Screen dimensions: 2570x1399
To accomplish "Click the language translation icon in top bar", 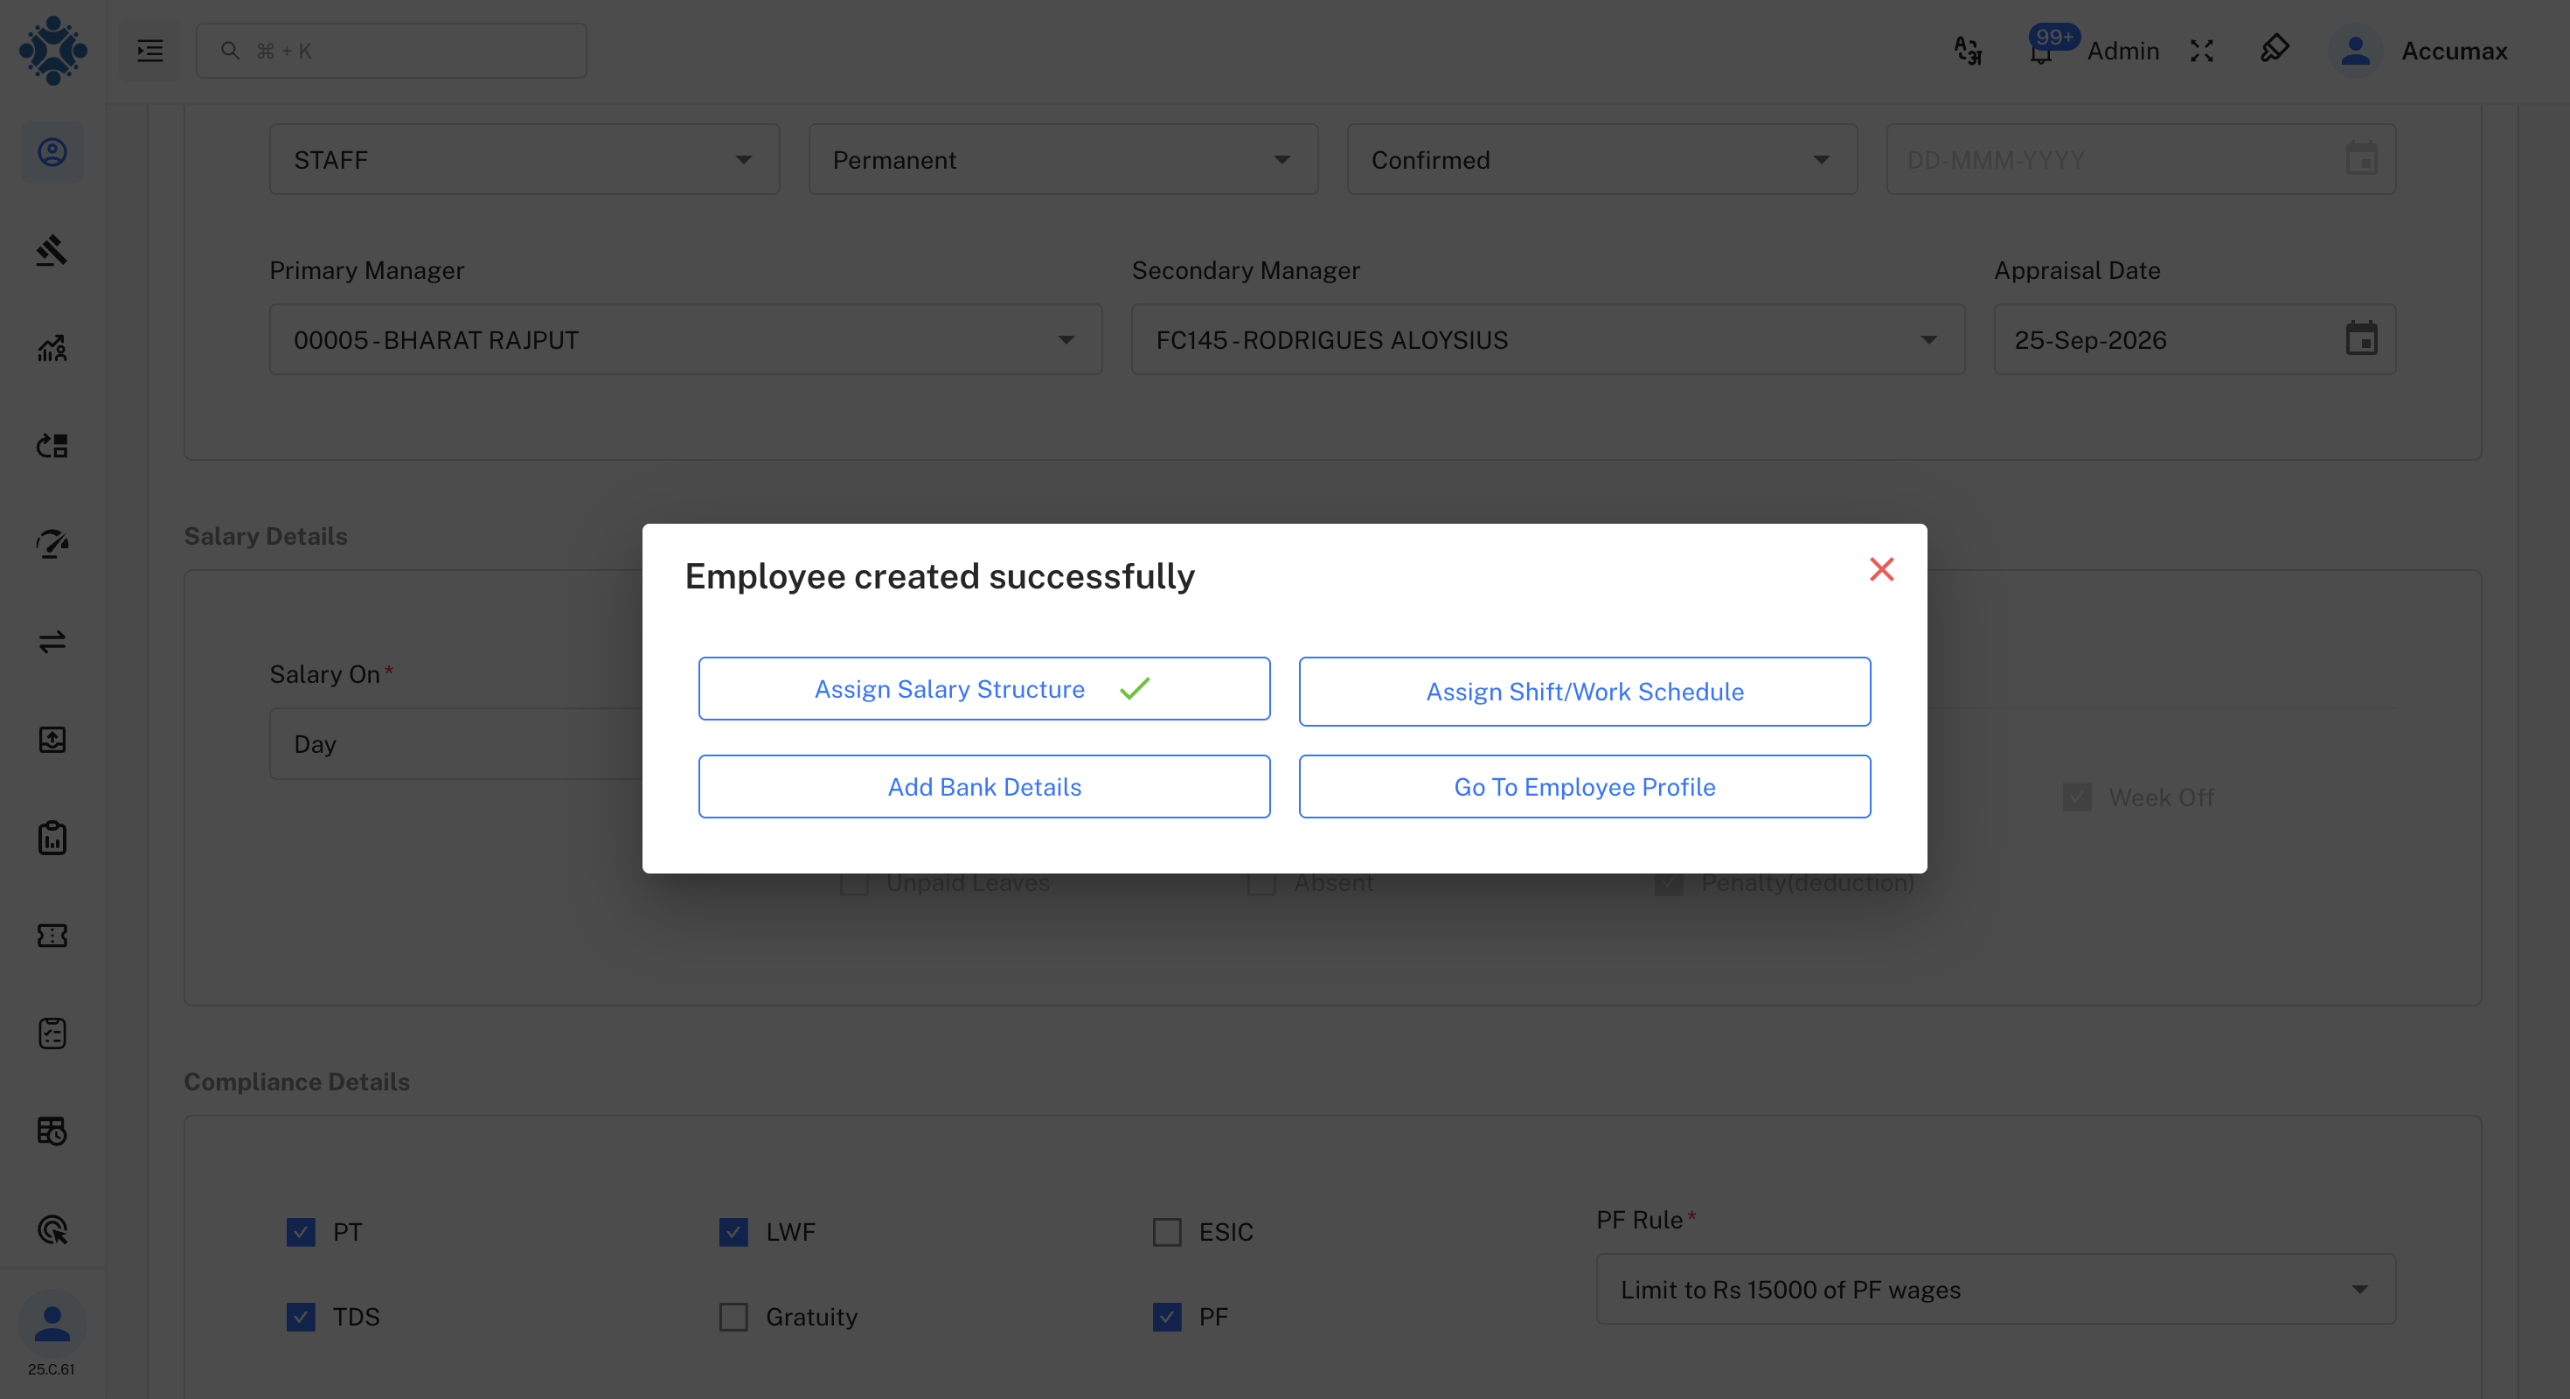I will 1968,50.
